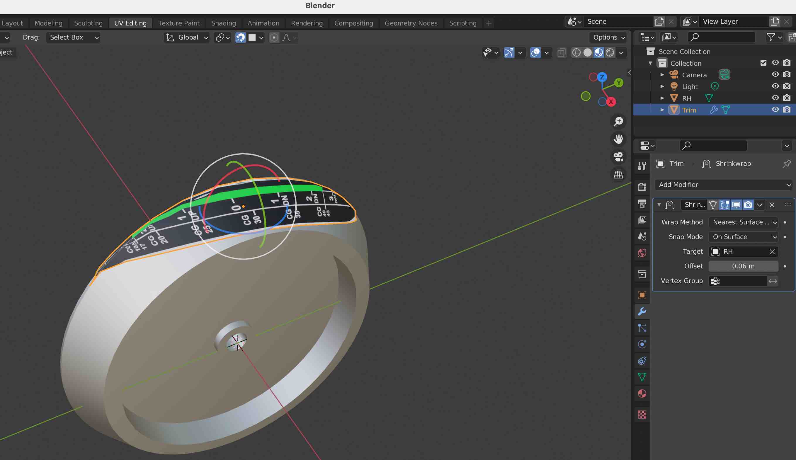Switch to Sculpting workspace tab
The image size is (796, 460).
click(x=88, y=23)
